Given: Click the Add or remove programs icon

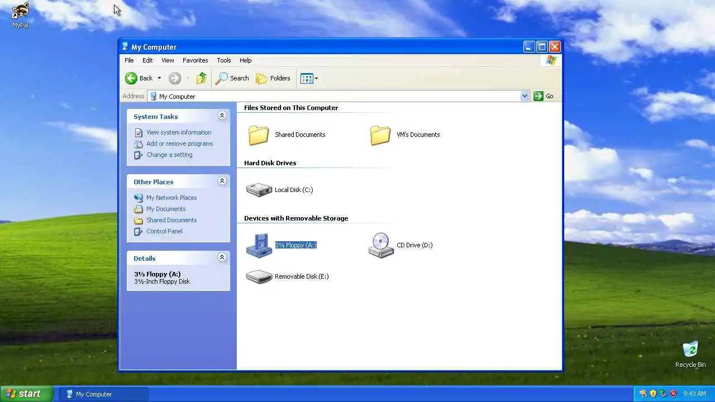Looking at the screenshot, I should point(139,143).
